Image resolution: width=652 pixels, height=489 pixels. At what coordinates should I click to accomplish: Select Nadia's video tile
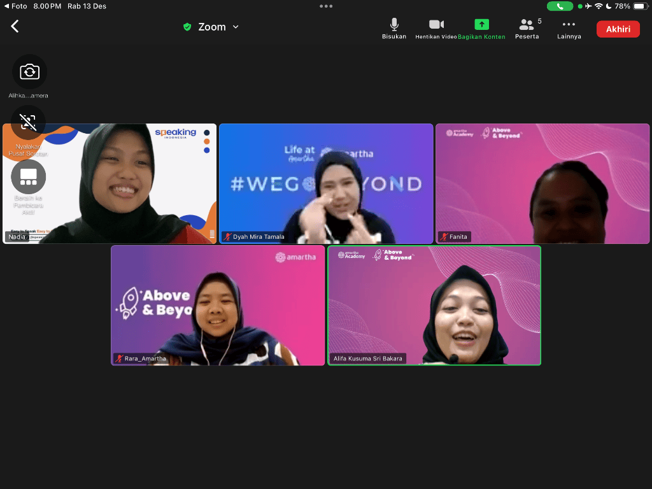[110, 183]
